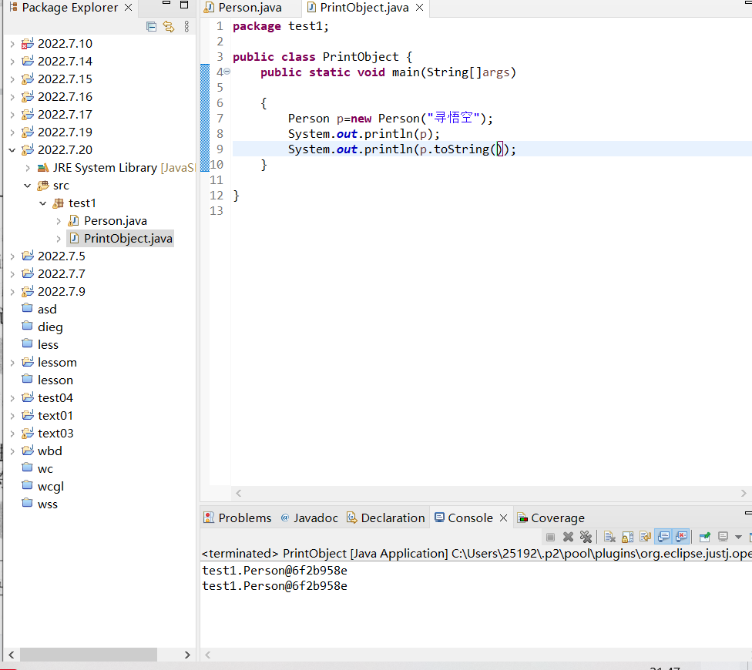Expand PrintObject.java in the tree
This screenshot has height=670, width=752.
[x=58, y=239]
